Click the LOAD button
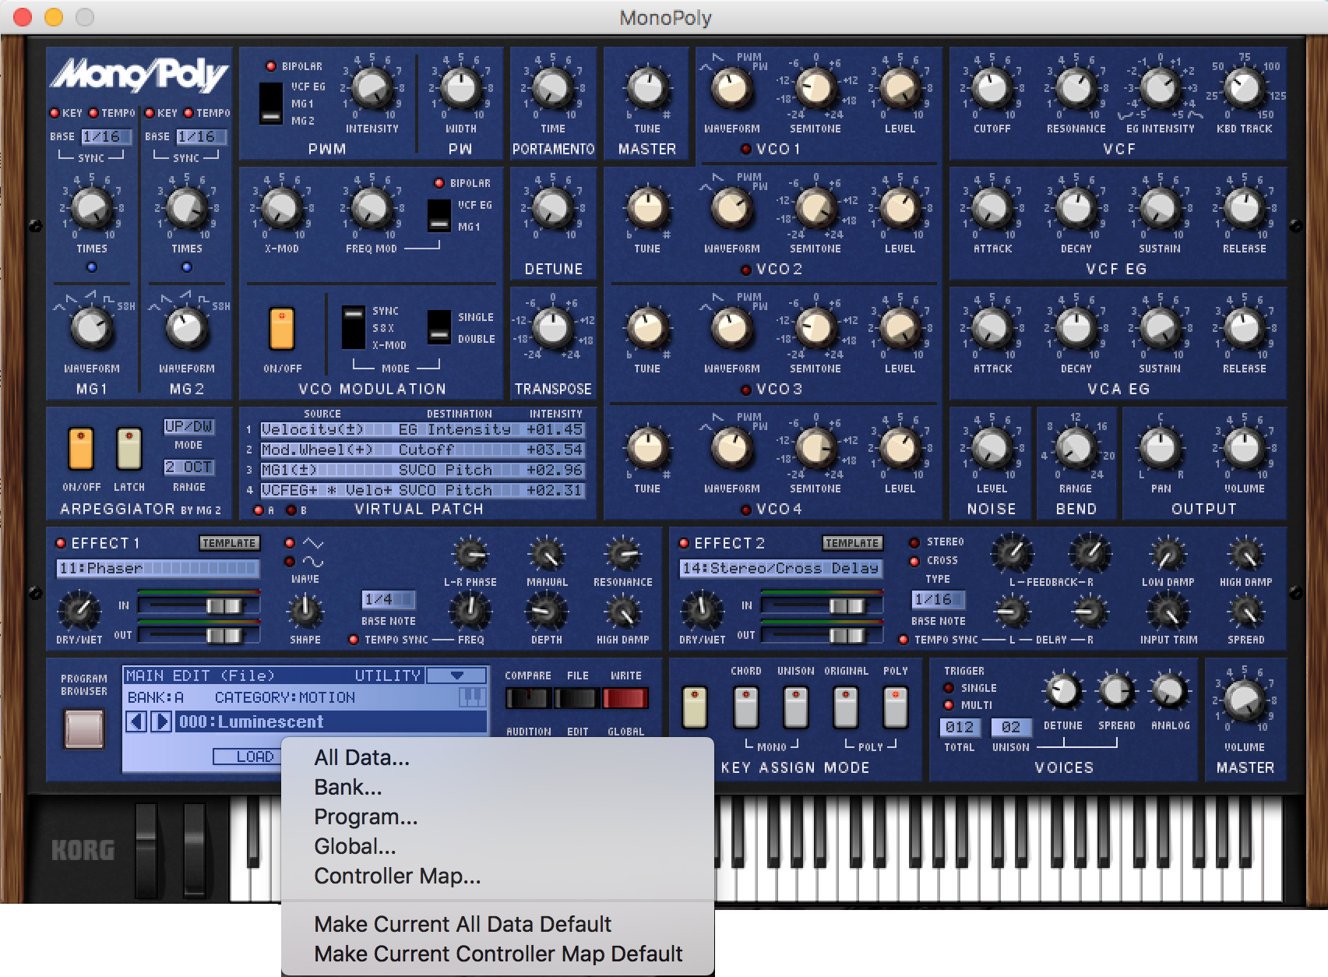The width and height of the screenshot is (1328, 977). click(x=246, y=757)
